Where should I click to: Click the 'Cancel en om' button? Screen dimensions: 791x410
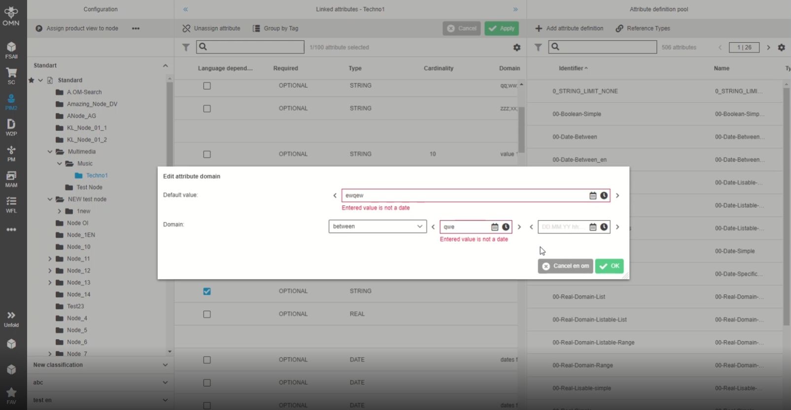point(565,266)
